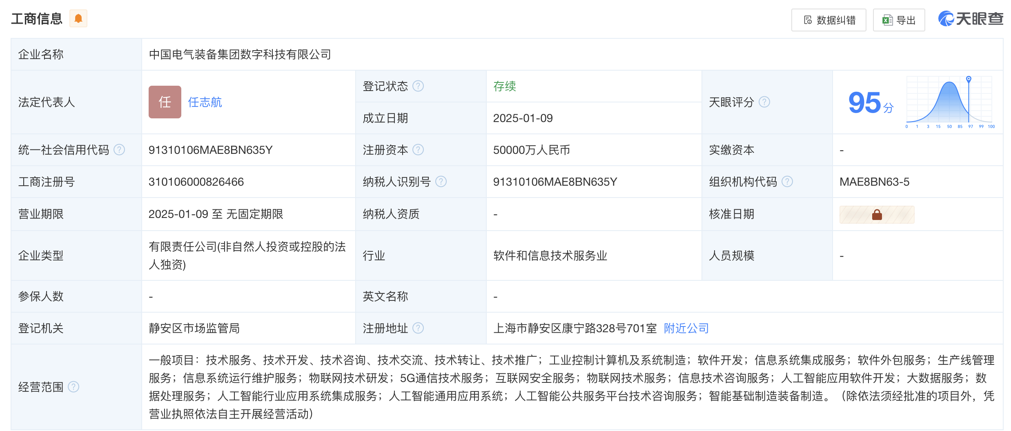Click help icon beside 纳税人识别号
This screenshot has width=1011, height=431.
[x=441, y=182]
